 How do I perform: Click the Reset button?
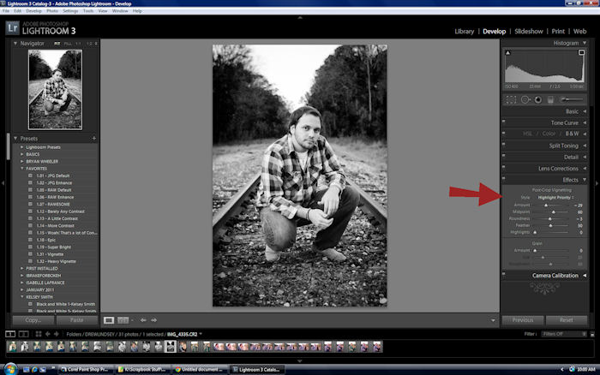(x=567, y=320)
